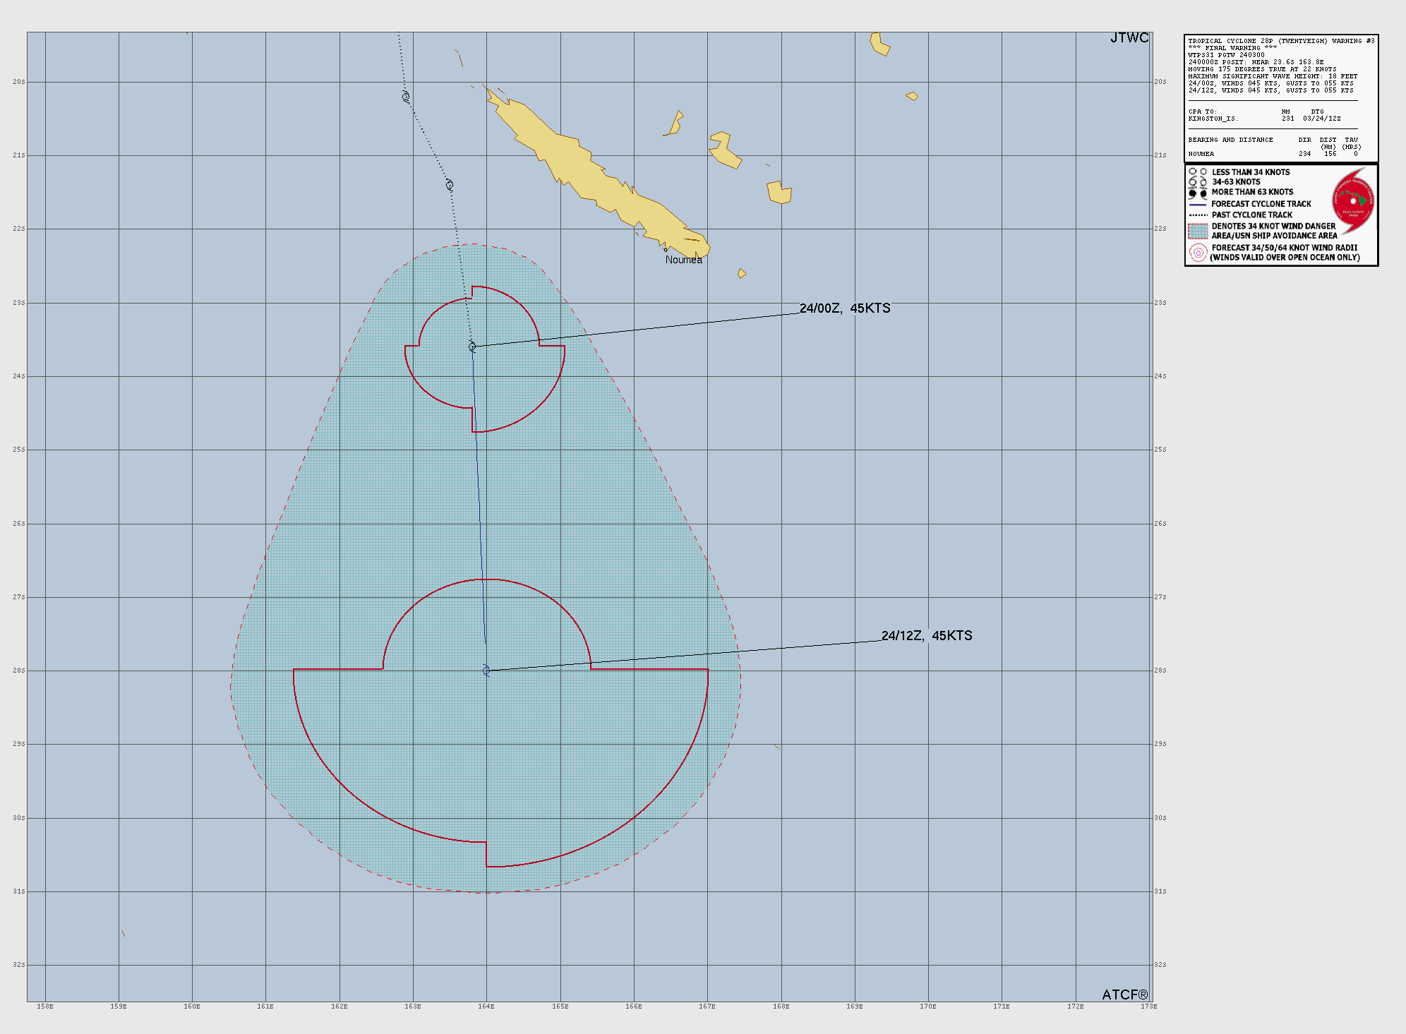The image size is (1406, 1034).
Task: Click the '34-63 knots' legend cyclone symbols
Action: pyautogui.click(x=1198, y=182)
